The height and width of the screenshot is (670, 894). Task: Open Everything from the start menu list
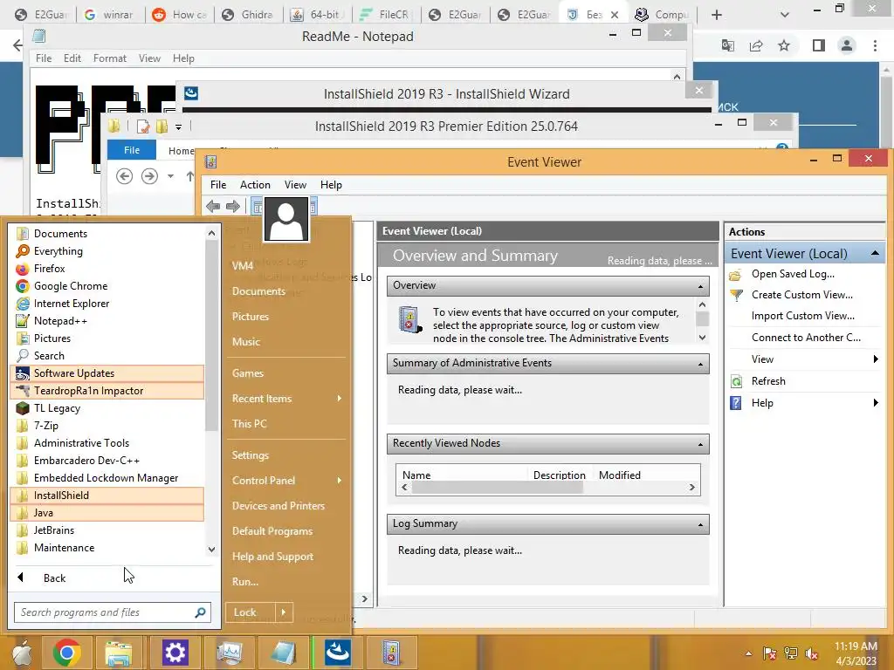click(58, 251)
